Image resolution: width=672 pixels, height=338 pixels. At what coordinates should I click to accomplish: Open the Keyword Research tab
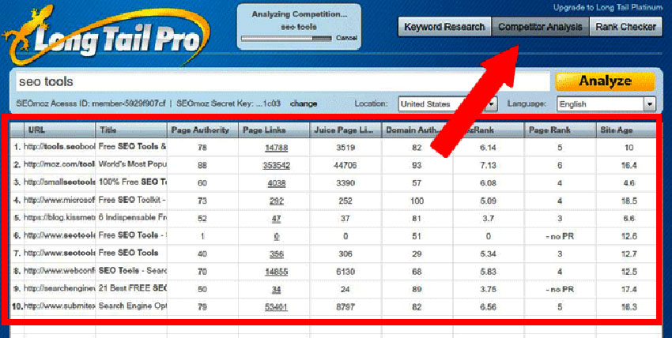pyautogui.click(x=444, y=27)
